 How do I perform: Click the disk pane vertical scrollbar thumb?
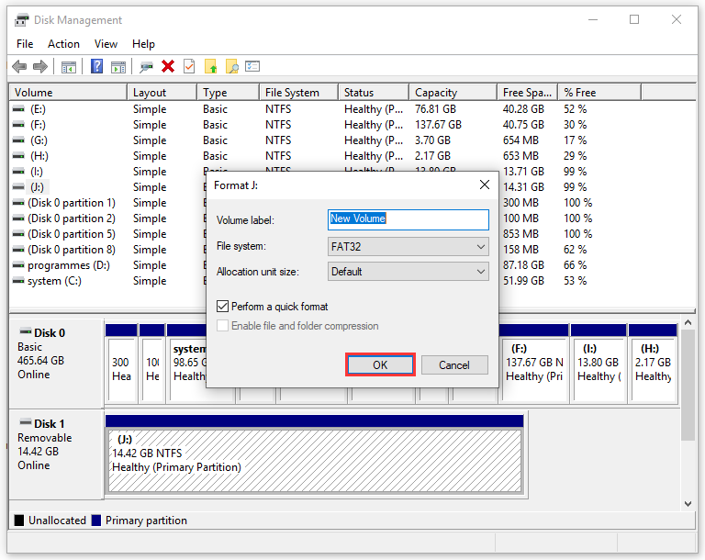pos(688,386)
